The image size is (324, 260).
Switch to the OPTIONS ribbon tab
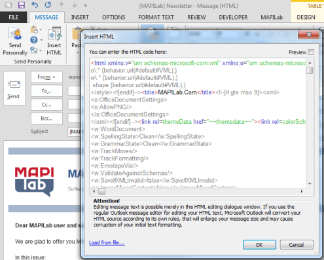114,17
